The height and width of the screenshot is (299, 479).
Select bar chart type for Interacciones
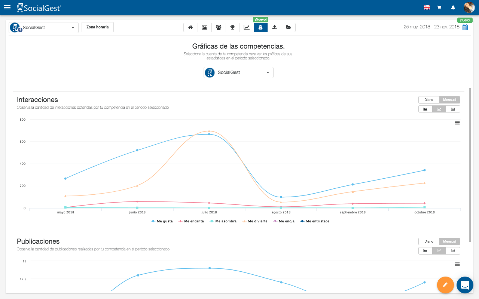pyautogui.click(x=453, y=109)
